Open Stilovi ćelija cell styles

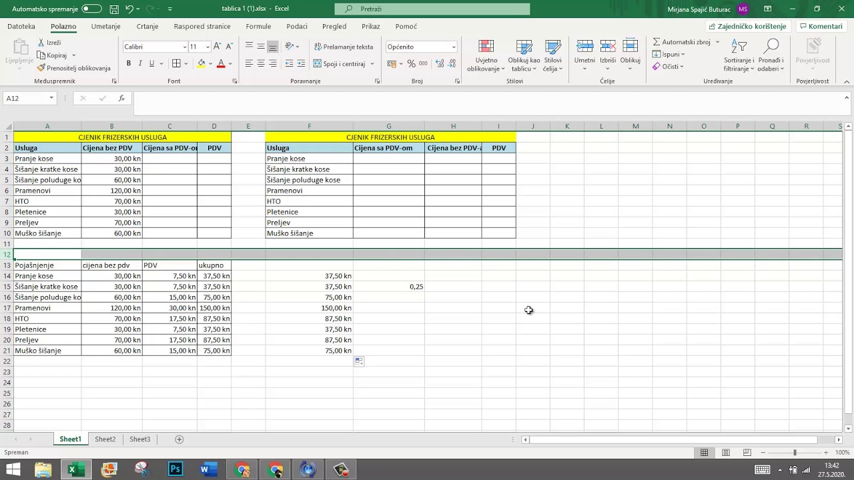tap(553, 55)
